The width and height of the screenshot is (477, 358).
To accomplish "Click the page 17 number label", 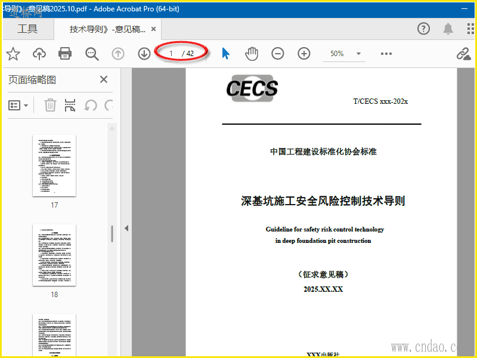I will [x=54, y=205].
